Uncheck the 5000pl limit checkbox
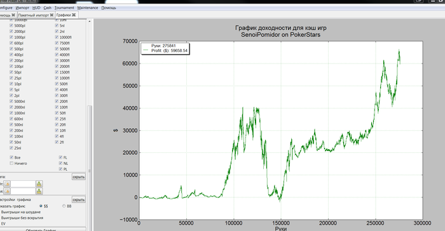 click(x=11, y=25)
